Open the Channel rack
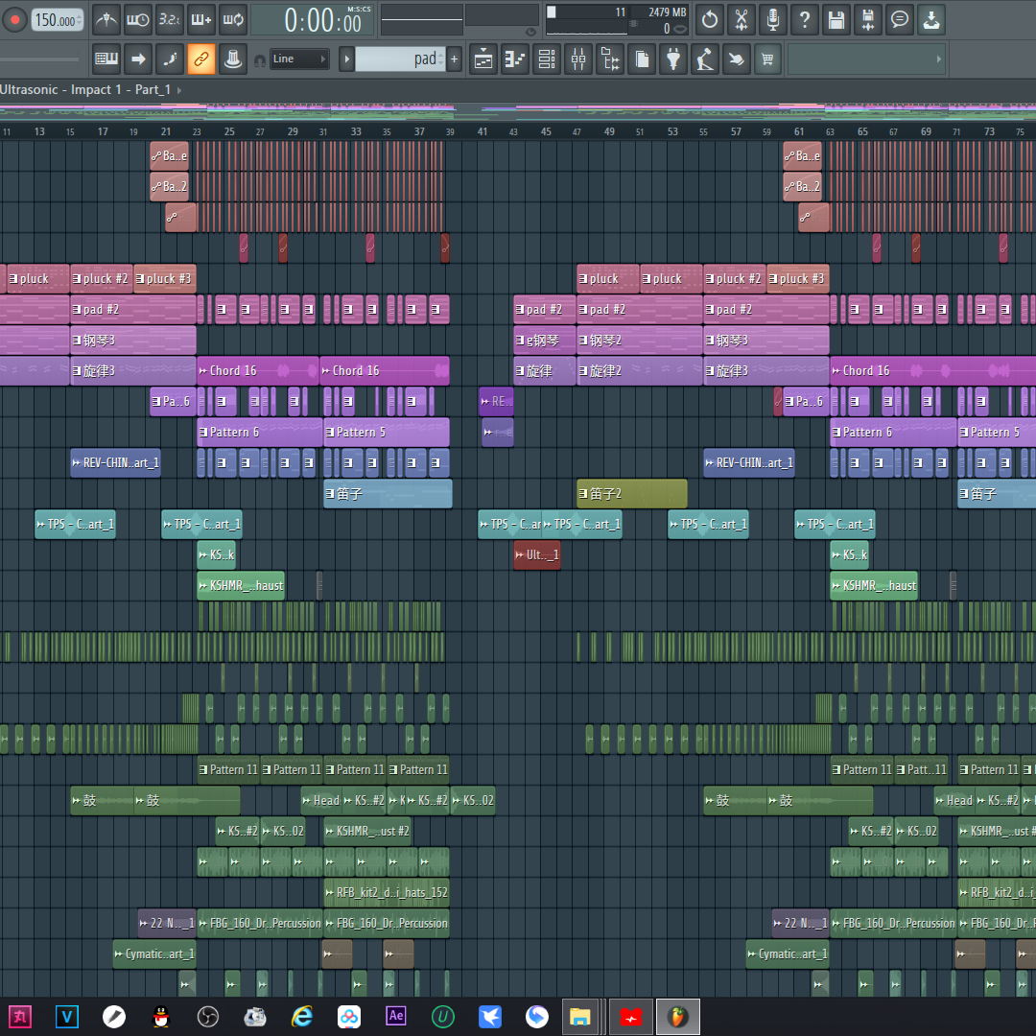This screenshot has width=1036, height=1036. (x=546, y=59)
